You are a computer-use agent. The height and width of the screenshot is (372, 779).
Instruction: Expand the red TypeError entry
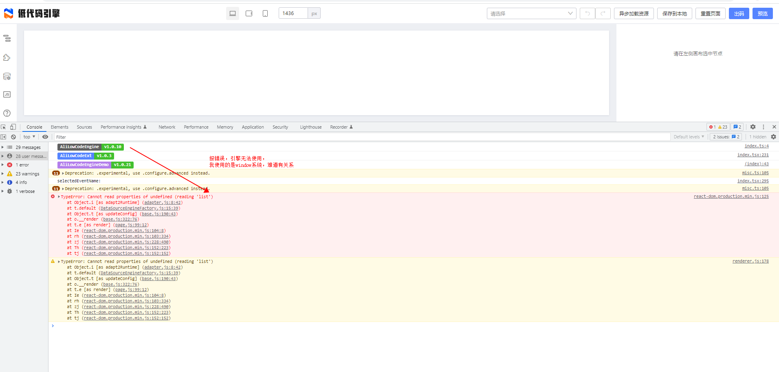pyautogui.click(x=59, y=197)
